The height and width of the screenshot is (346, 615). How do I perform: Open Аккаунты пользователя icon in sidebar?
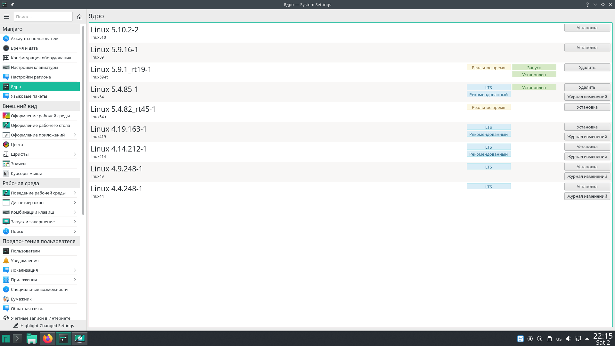6,38
